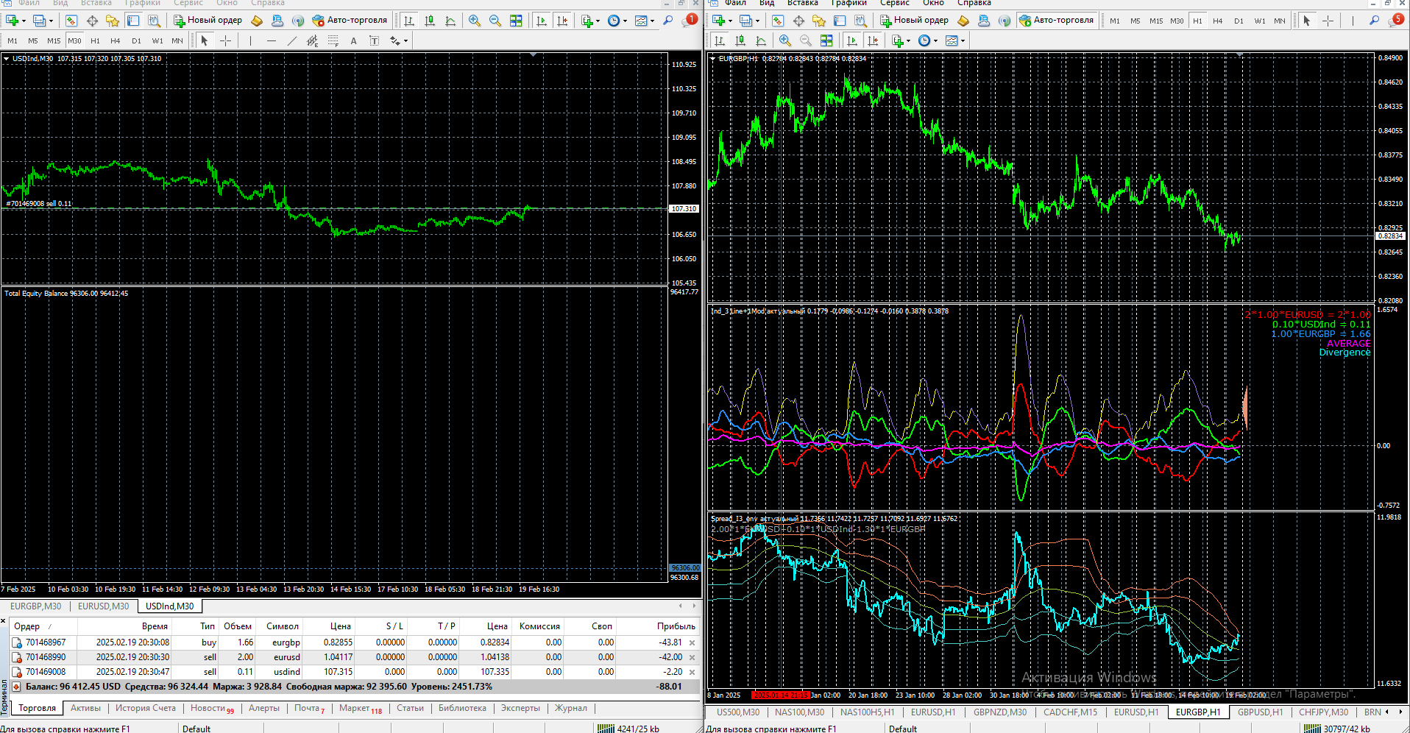Disable Авто-торговля in the EURGBP terminal
This screenshot has height=733, width=1410.
tap(1056, 21)
